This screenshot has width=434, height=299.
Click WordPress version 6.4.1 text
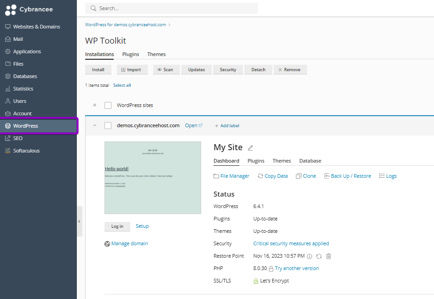(x=259, y=206)
